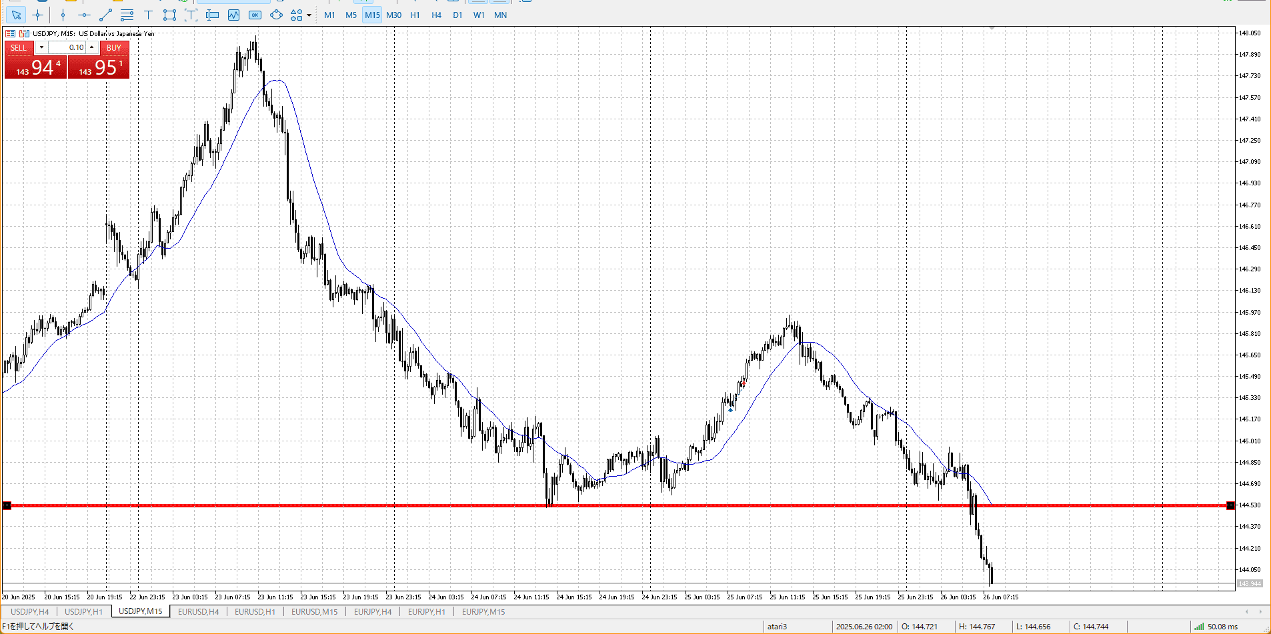Open the objects dropdown arrow in toolbar
Viewport: 1271px width, 634px height.
[309, 15]
